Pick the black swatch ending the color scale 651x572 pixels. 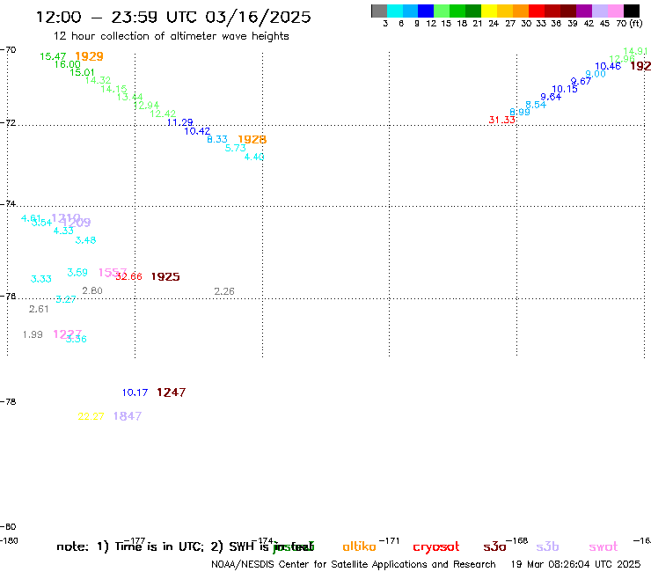point(631,11)
